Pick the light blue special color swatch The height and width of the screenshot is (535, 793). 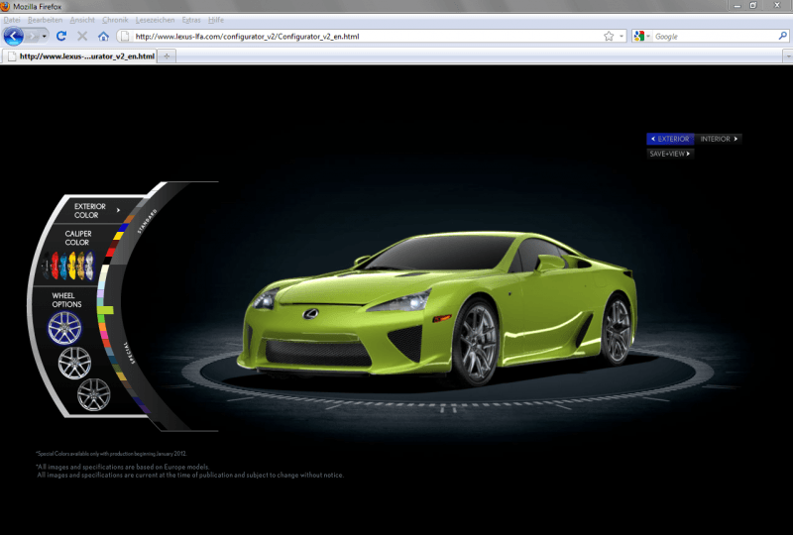(102, 285)
